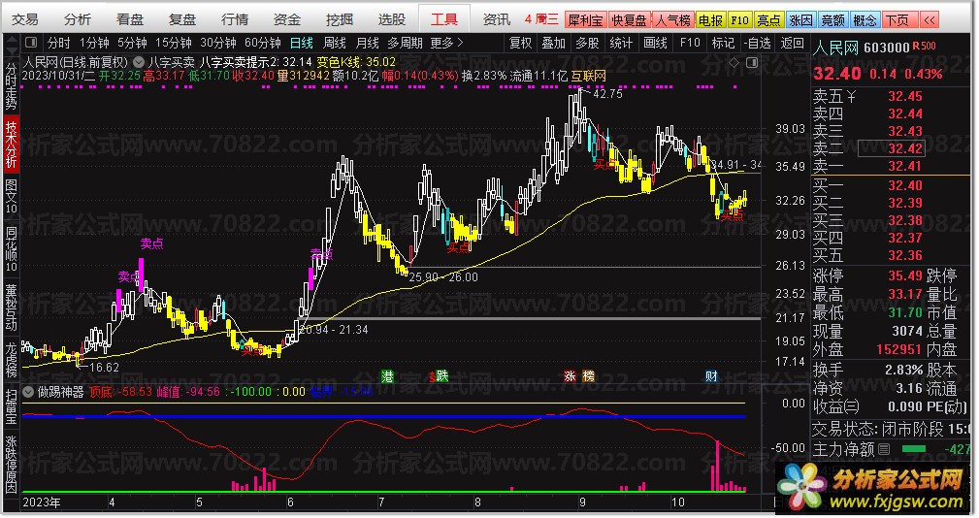The height and width of the screenshot is (518, 979).
Task: Open the 资讯 menu
Action: (x=497, y=19)
